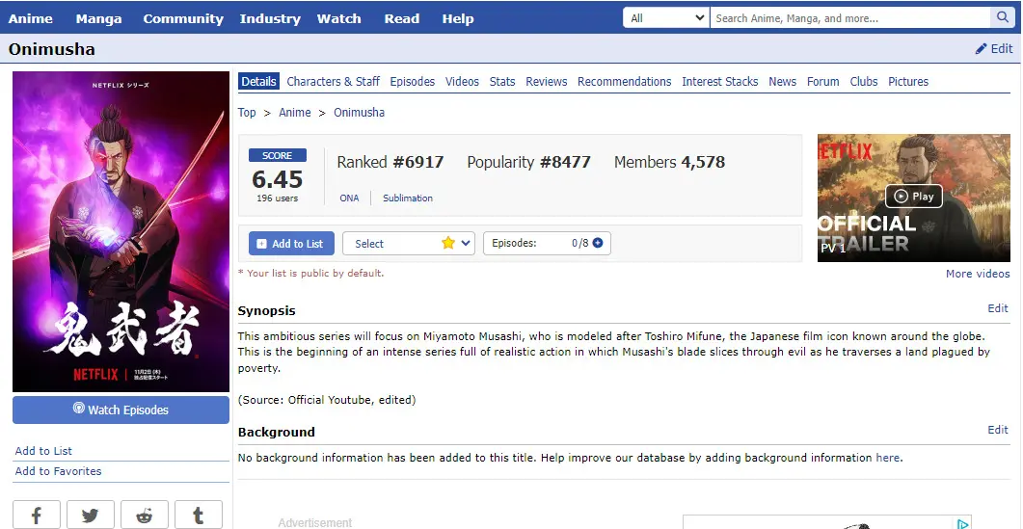
Task: Share page on Reddit
Action: [x=145, y=516]
